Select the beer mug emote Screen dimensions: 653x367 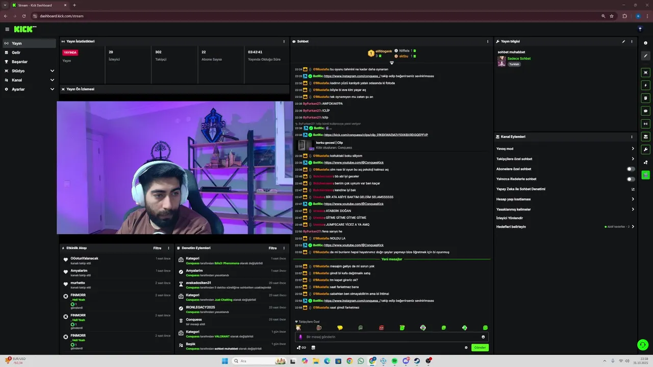point(319,328)
